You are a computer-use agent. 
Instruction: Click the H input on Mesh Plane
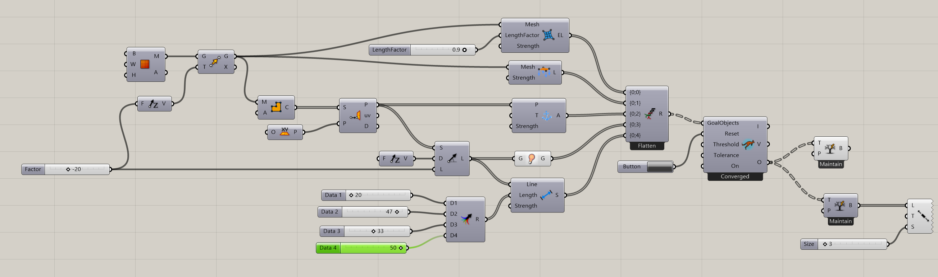point(134,75)
